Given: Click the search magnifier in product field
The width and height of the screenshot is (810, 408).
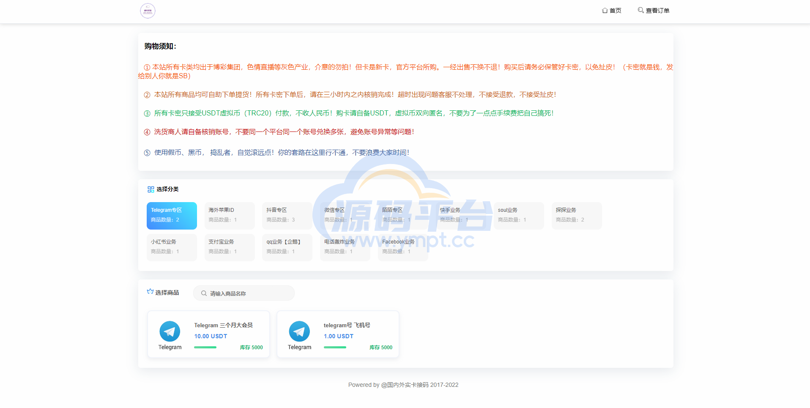Looking at the screenshot, I should click(204, 293).
